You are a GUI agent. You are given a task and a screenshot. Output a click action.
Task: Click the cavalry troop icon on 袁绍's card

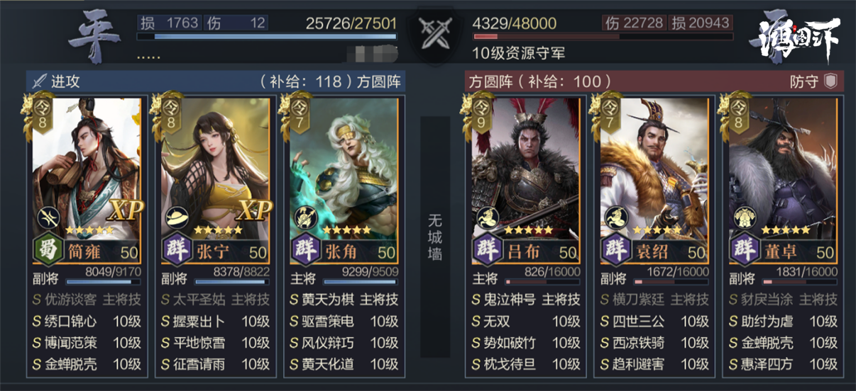(615, 218)
